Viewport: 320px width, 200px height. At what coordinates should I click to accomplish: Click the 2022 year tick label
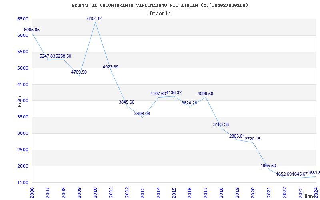tap(284, 193)
